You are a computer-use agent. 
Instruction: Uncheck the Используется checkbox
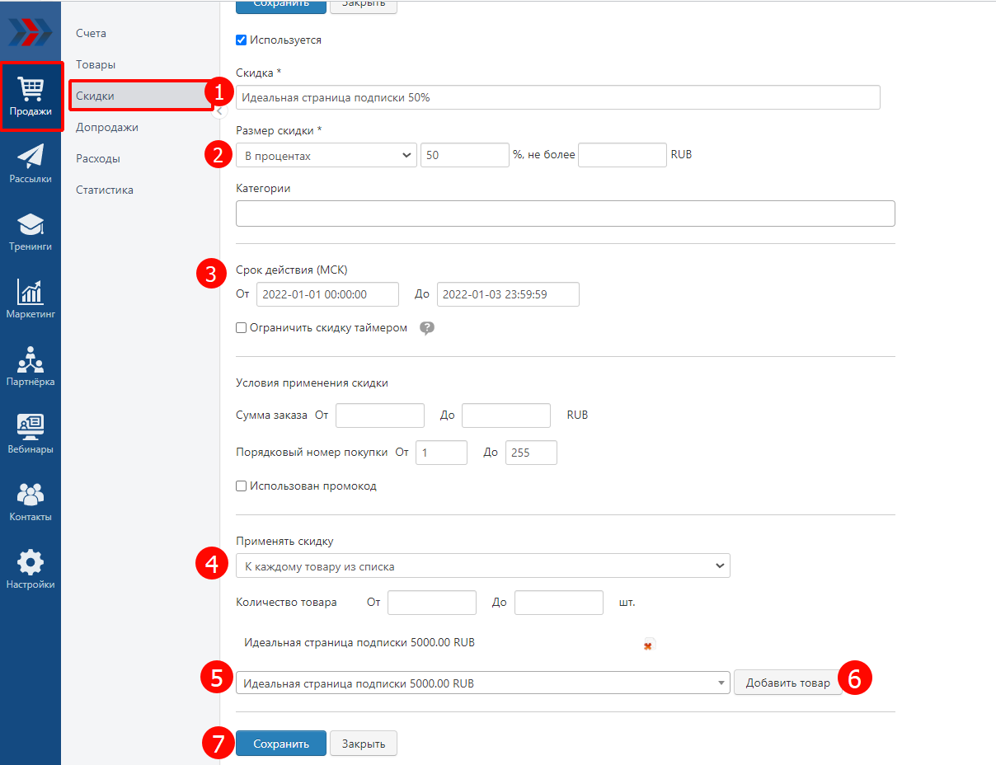242,40
